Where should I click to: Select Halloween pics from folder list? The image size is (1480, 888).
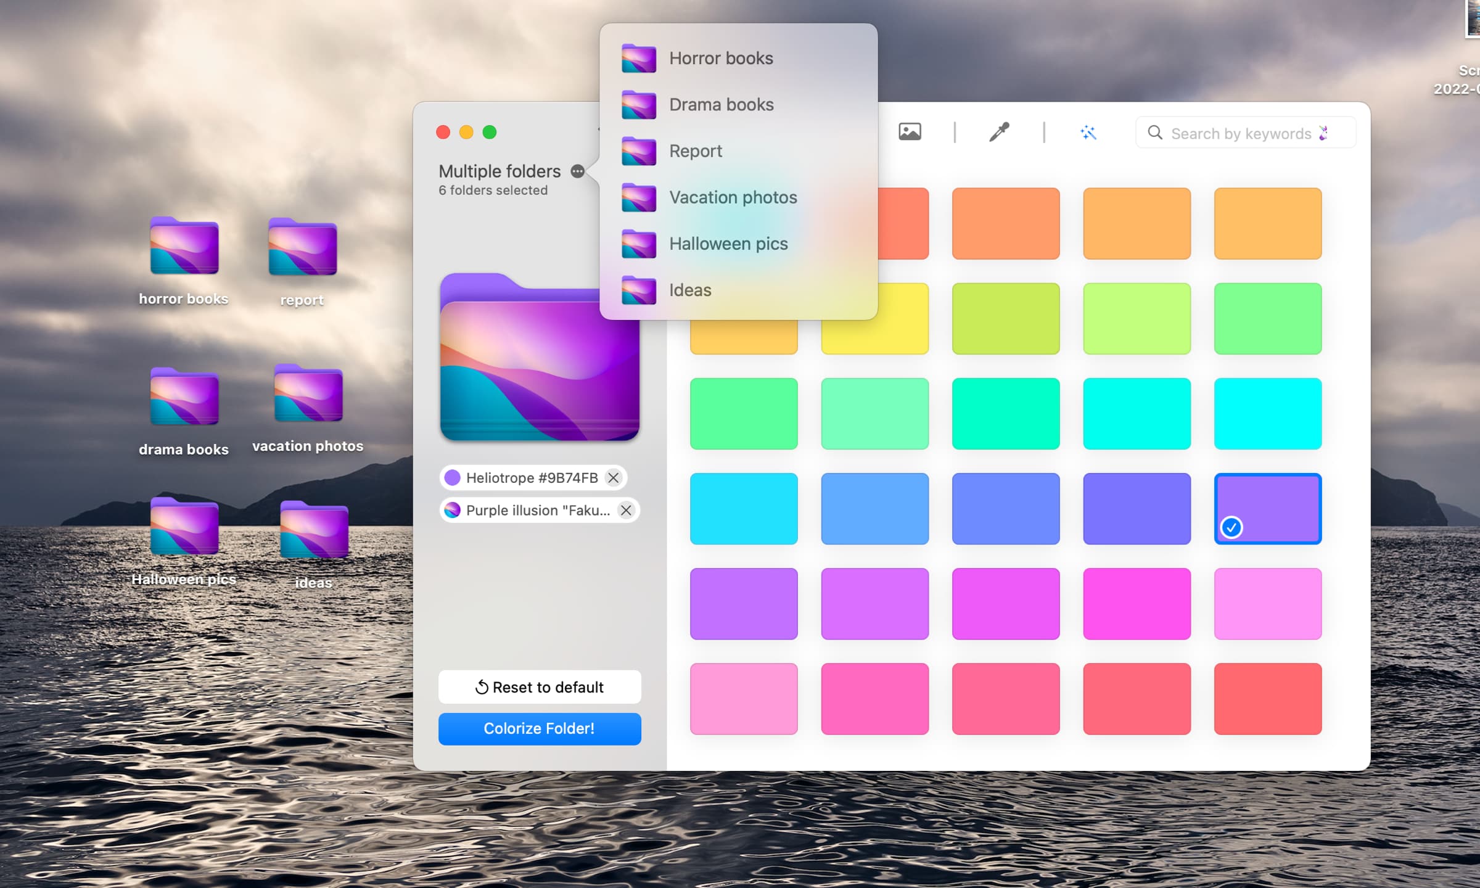pyautogui.click(x=728, y=243)
